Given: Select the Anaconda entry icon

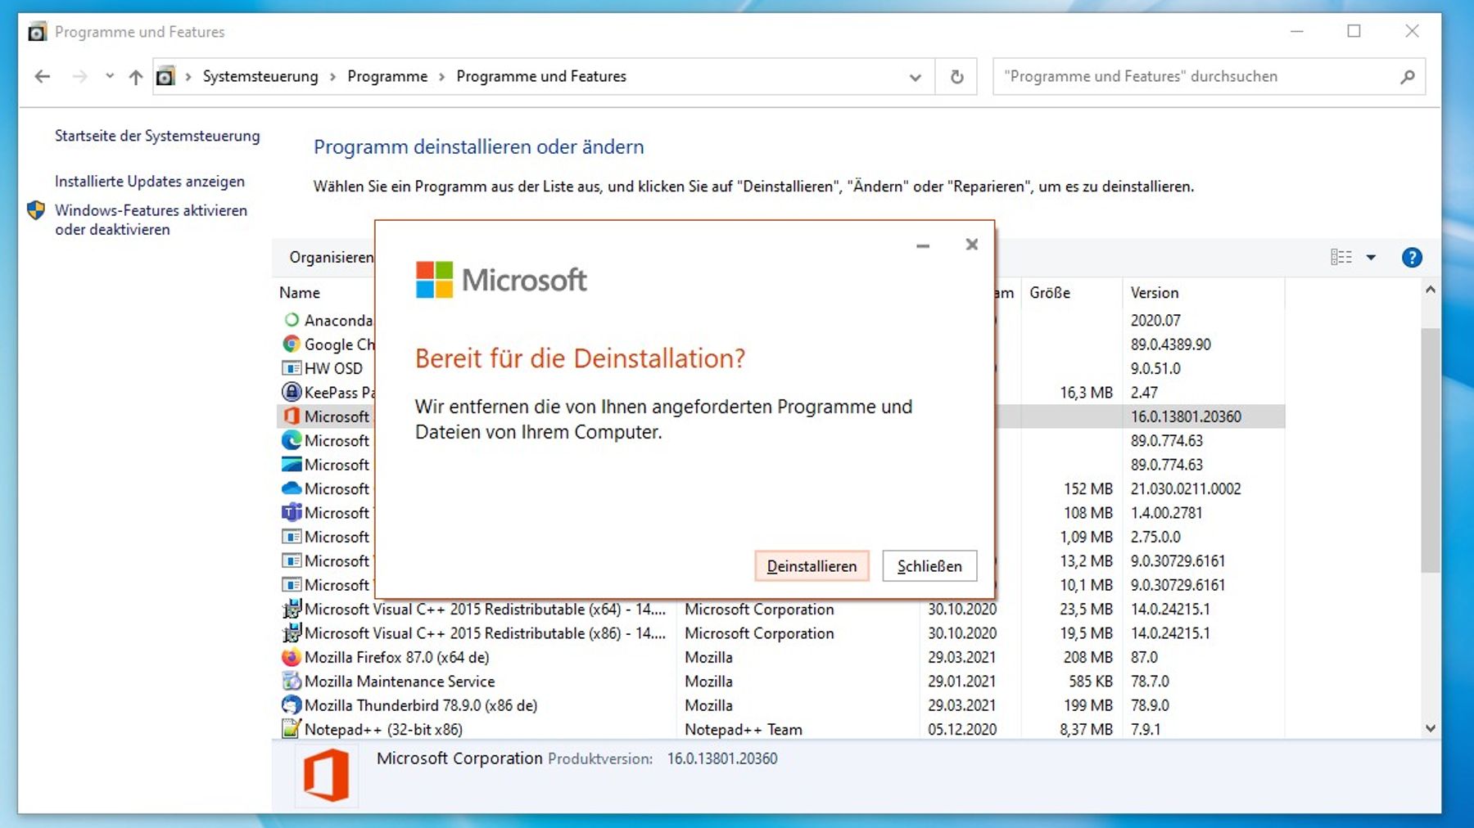Looking at the screenshot, I should click(292, 320).
